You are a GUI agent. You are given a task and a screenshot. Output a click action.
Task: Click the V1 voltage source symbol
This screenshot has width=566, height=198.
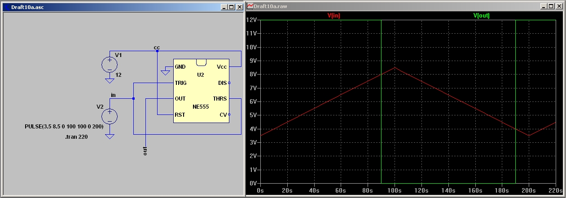click(109, 65)
